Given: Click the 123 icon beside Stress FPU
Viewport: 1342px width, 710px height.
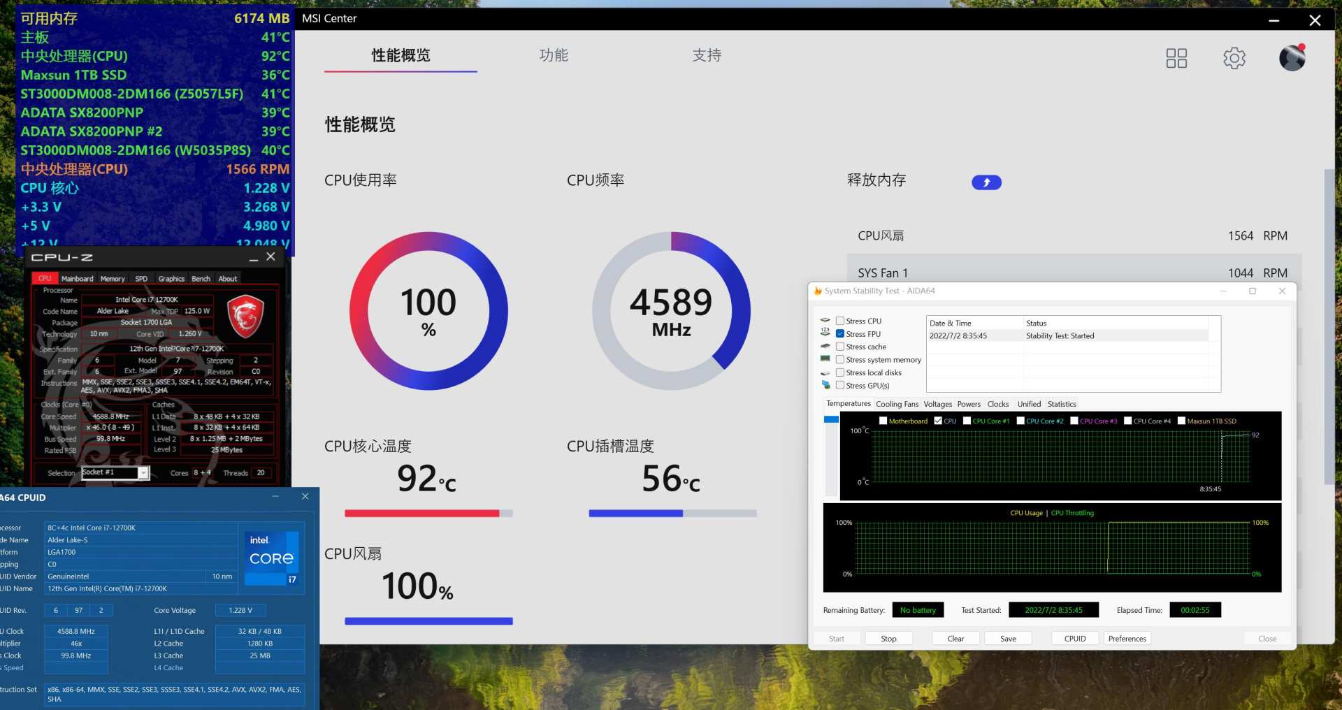Looking at the screenshot, I should [825, 333].
